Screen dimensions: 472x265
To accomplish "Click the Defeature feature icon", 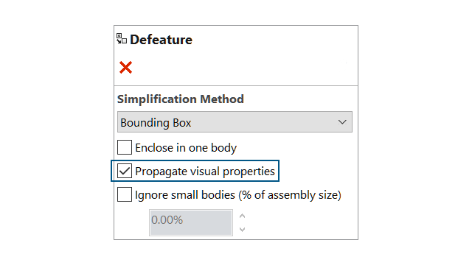I will [122, 39].
